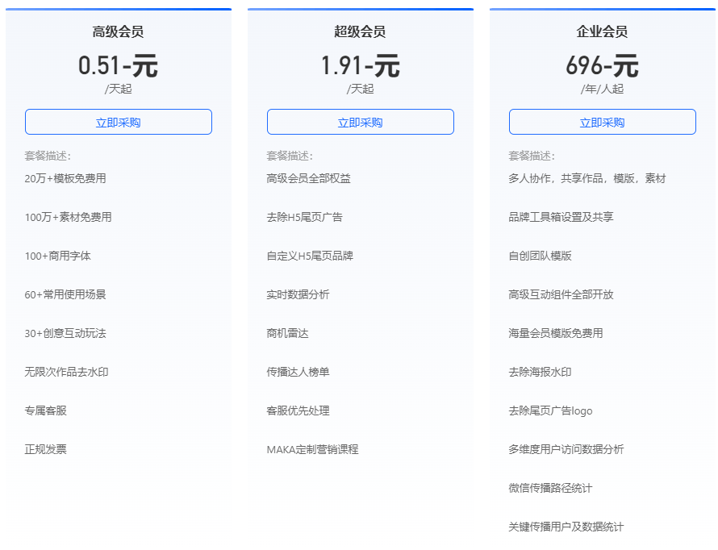This screenshot has height=550, width=718.
Task: Click the 0.51-元 price text
Action: (x=118, y=65)
